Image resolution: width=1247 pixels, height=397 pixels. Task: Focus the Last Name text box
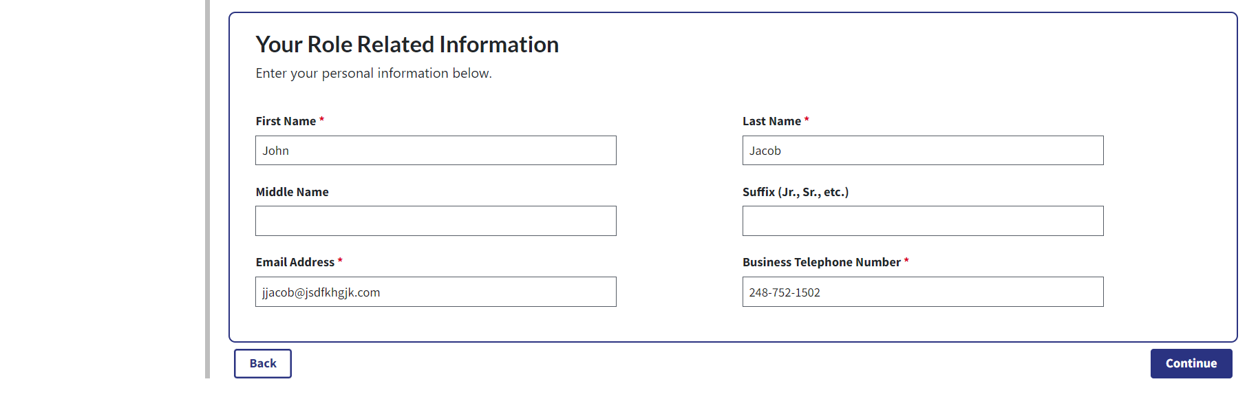[x=922, y=151]
